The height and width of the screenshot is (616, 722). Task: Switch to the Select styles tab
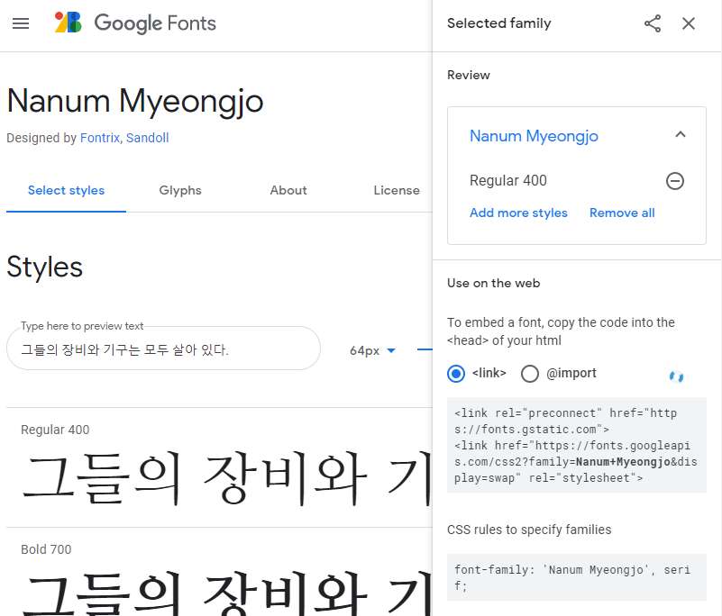(67, 190)
